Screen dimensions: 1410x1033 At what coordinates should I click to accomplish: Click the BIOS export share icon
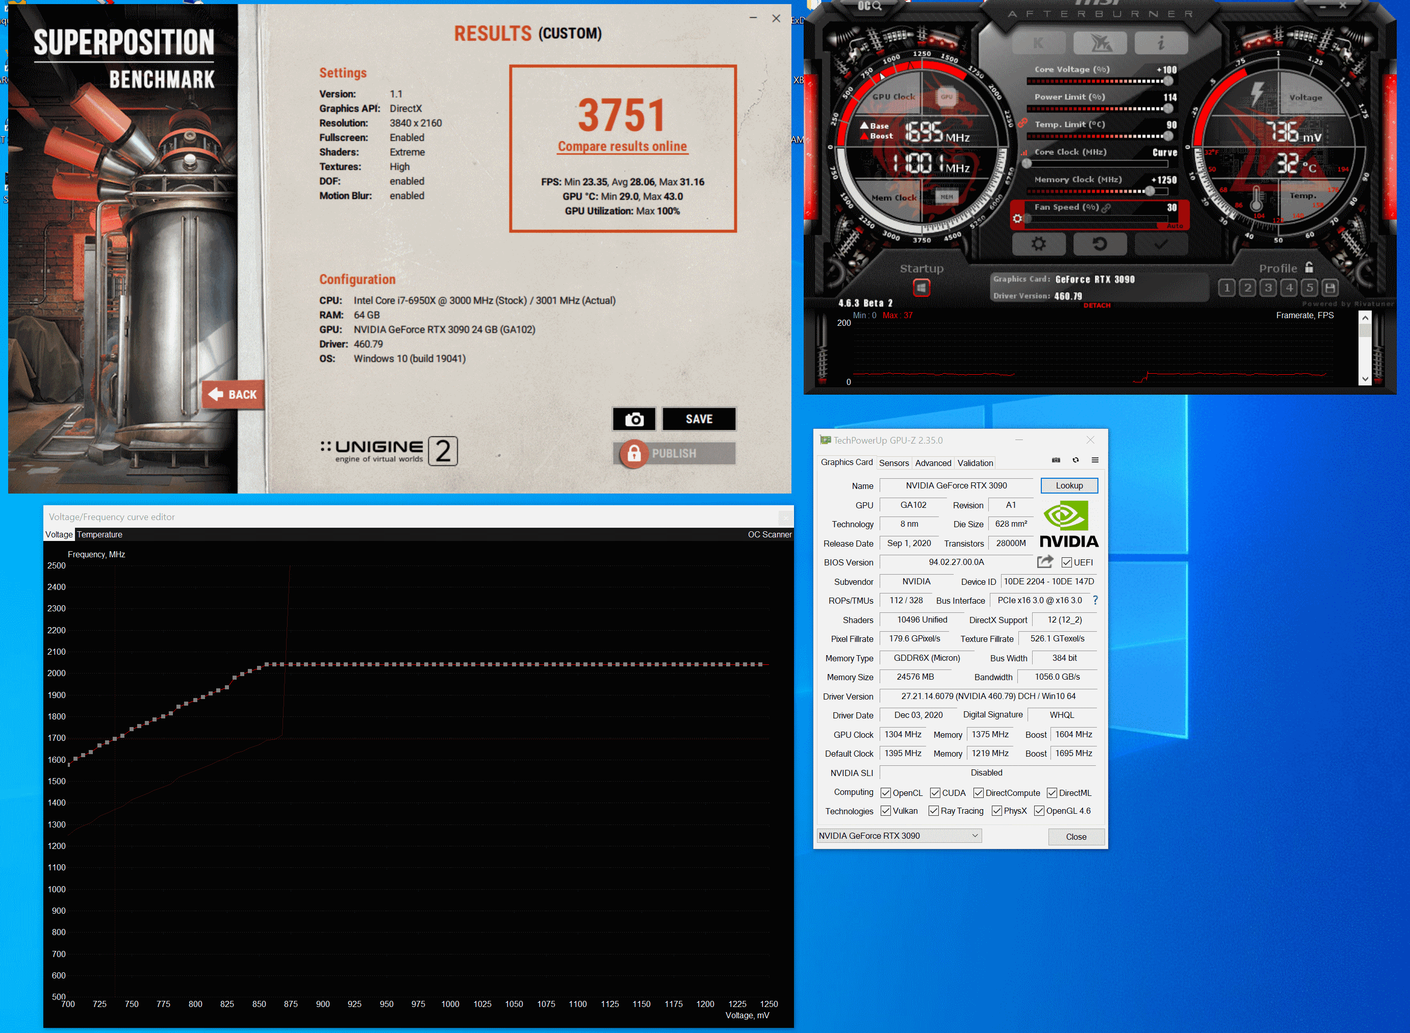point(1045,561)
